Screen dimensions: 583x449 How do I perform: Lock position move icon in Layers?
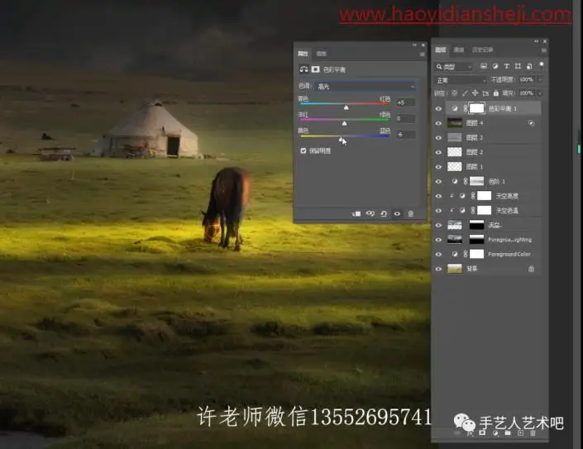pos(475,93)
